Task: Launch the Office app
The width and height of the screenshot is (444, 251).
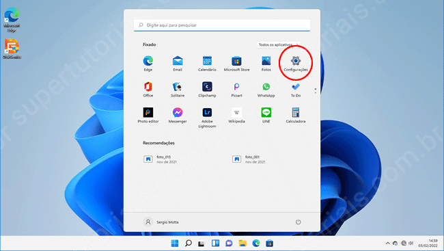Action: [148, 90]
